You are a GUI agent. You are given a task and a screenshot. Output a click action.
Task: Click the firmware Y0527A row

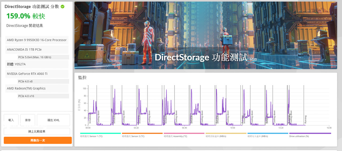click(x=37, y=64)
